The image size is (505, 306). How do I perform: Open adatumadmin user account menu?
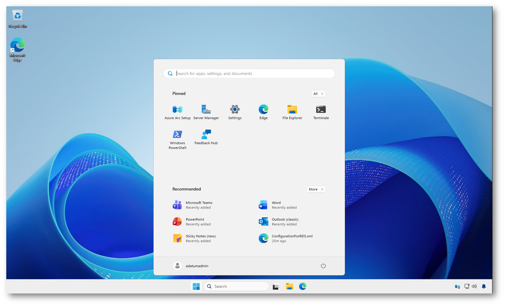tap(191, 266)
